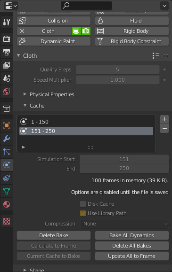Open the Object Constraints tab
The image size is (172, 272).
(7, 178)
